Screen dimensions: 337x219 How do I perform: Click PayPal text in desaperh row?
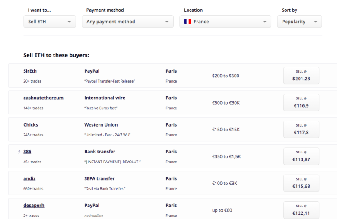click(92, 205)
